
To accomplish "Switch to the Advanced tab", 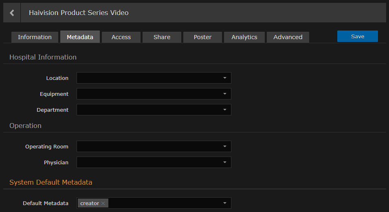I will [288, 37].
